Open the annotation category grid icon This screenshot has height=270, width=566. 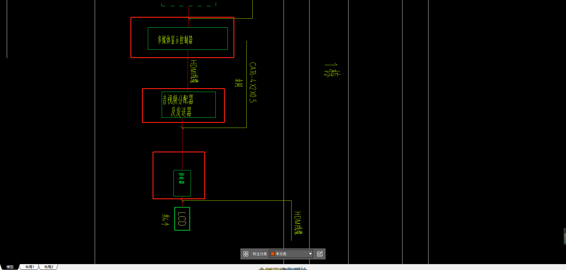246,254
